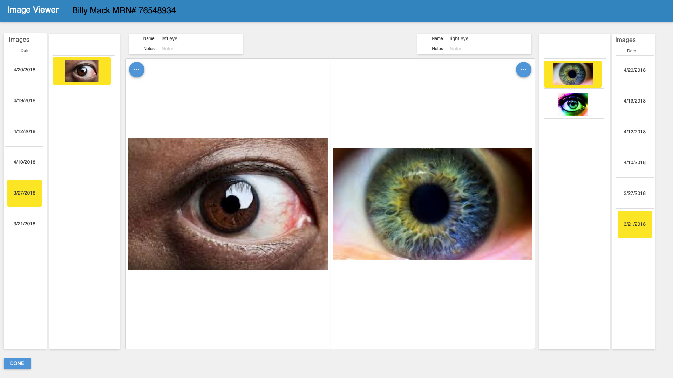Select the highlighted left eye thumbnail

pos(81,71)
